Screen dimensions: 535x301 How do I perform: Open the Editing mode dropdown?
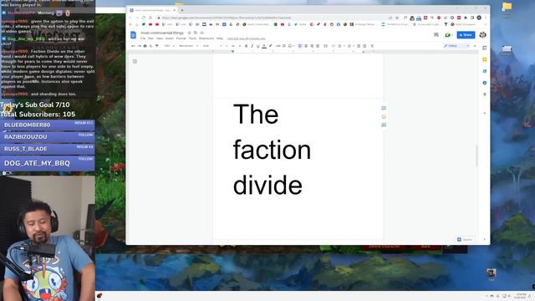pyautogui.click(x=456, y=46)
